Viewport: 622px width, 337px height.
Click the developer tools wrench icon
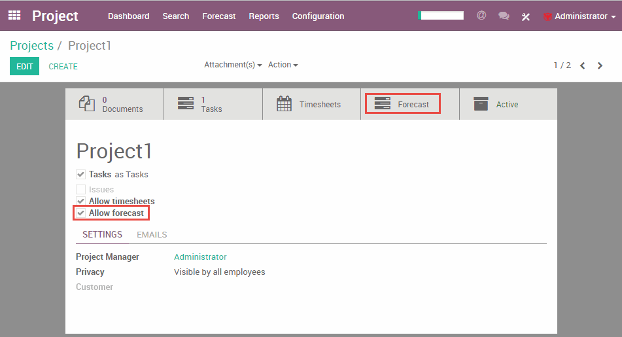pyautogui.click(x=526, y=16)
